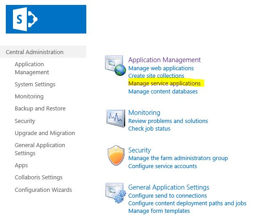The height and width of the screenshot is (220, 266).
Task: Click Manage the farm administrators group link
Action: click(178, 158)
